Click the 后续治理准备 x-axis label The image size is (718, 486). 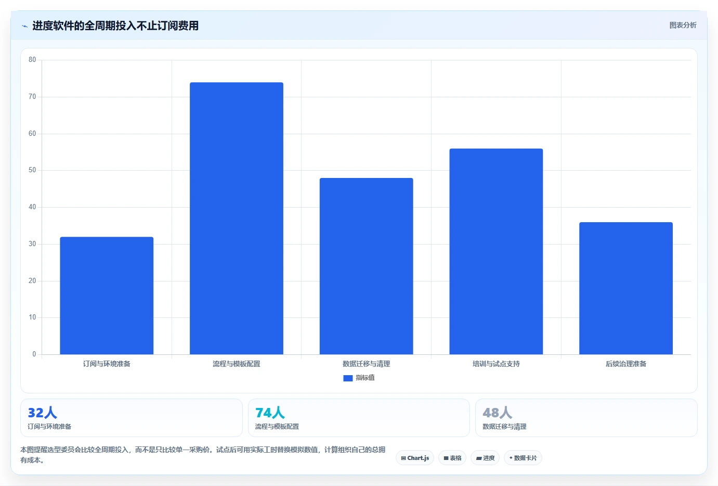(626, 364)
